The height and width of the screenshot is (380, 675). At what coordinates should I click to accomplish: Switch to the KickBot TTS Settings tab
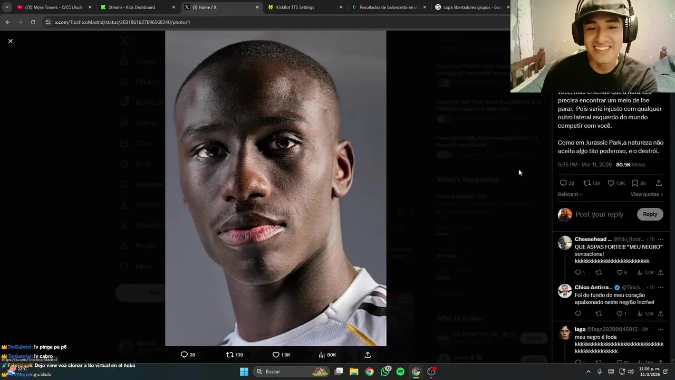click(x=305, y=7)
